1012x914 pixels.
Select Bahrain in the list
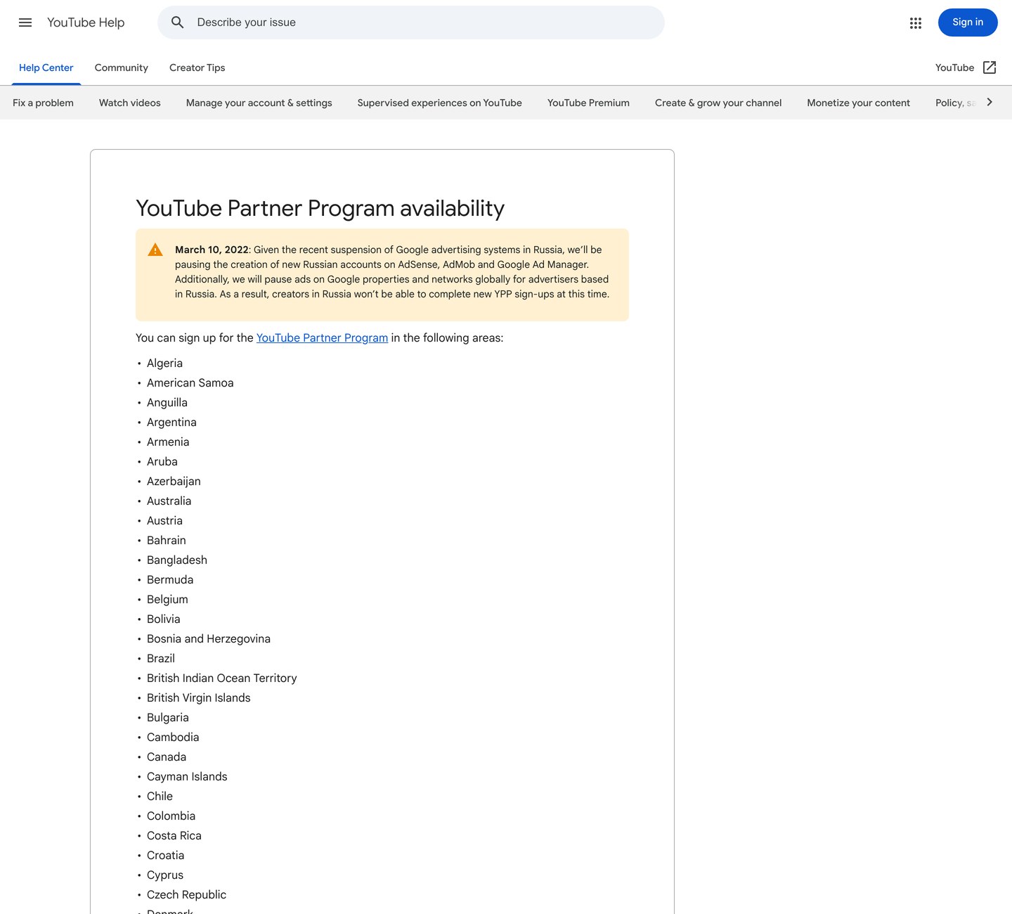click(x=167, y=540)
